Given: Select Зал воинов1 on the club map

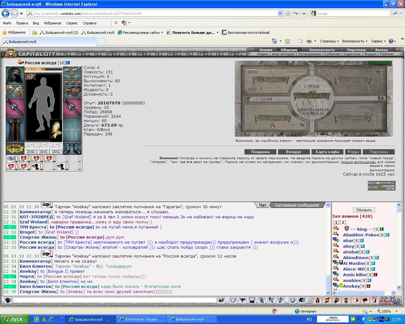Looking at the screenshot, I should point(273,118).
